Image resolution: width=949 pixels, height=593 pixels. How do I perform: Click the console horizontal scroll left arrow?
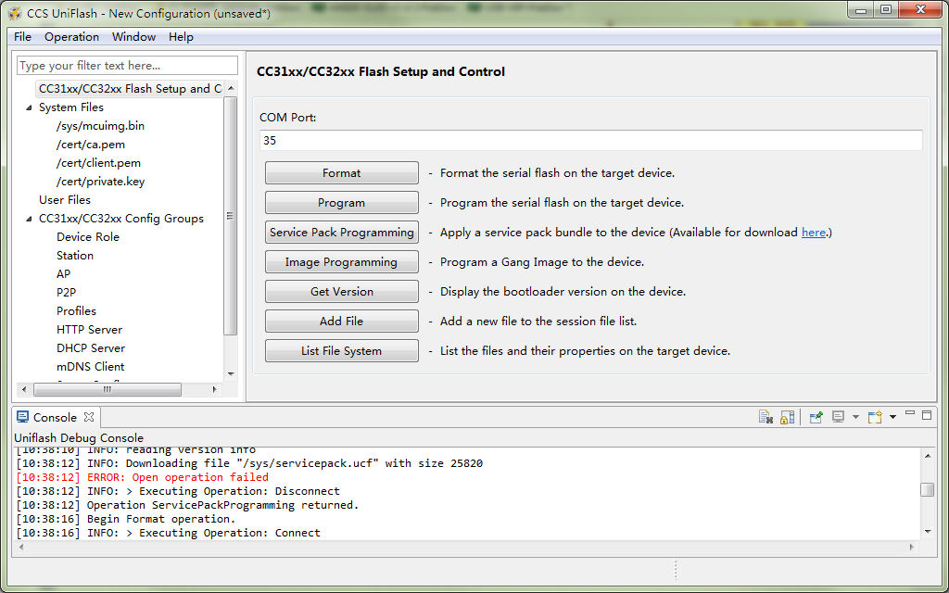pyautogui.click(x=21, y=547)
